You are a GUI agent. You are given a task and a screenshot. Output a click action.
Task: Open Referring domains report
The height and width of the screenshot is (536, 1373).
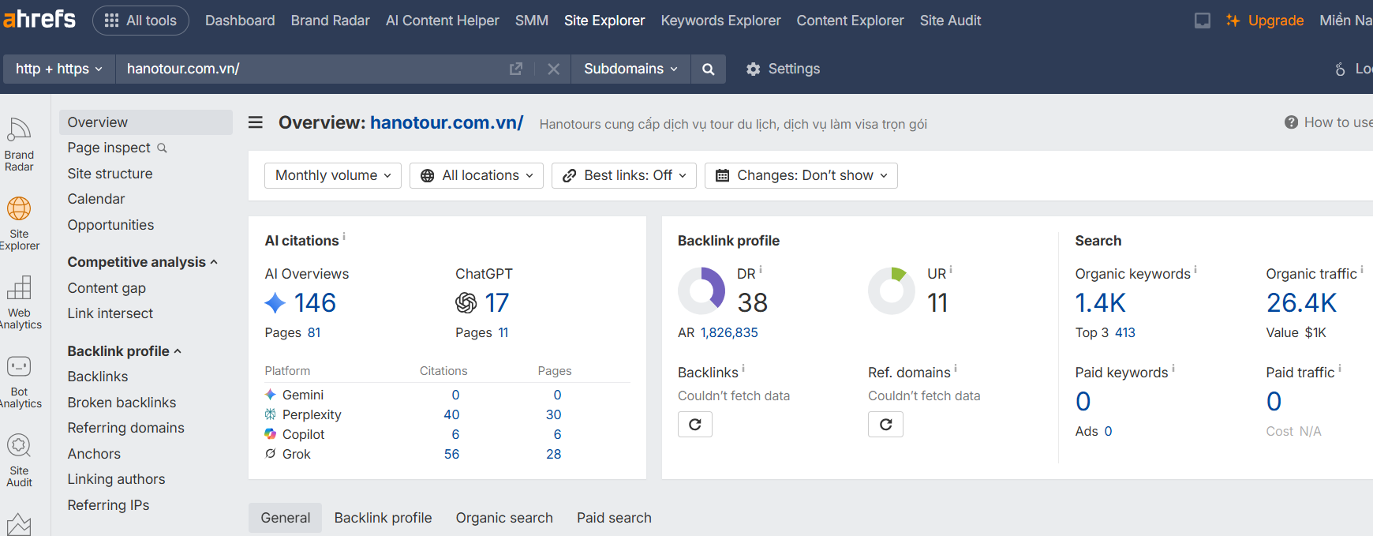point(125,428)
